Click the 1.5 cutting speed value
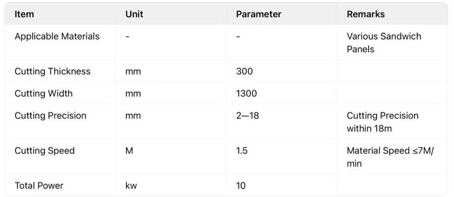The width and height of the screenshot is (454, 197). 242,151
